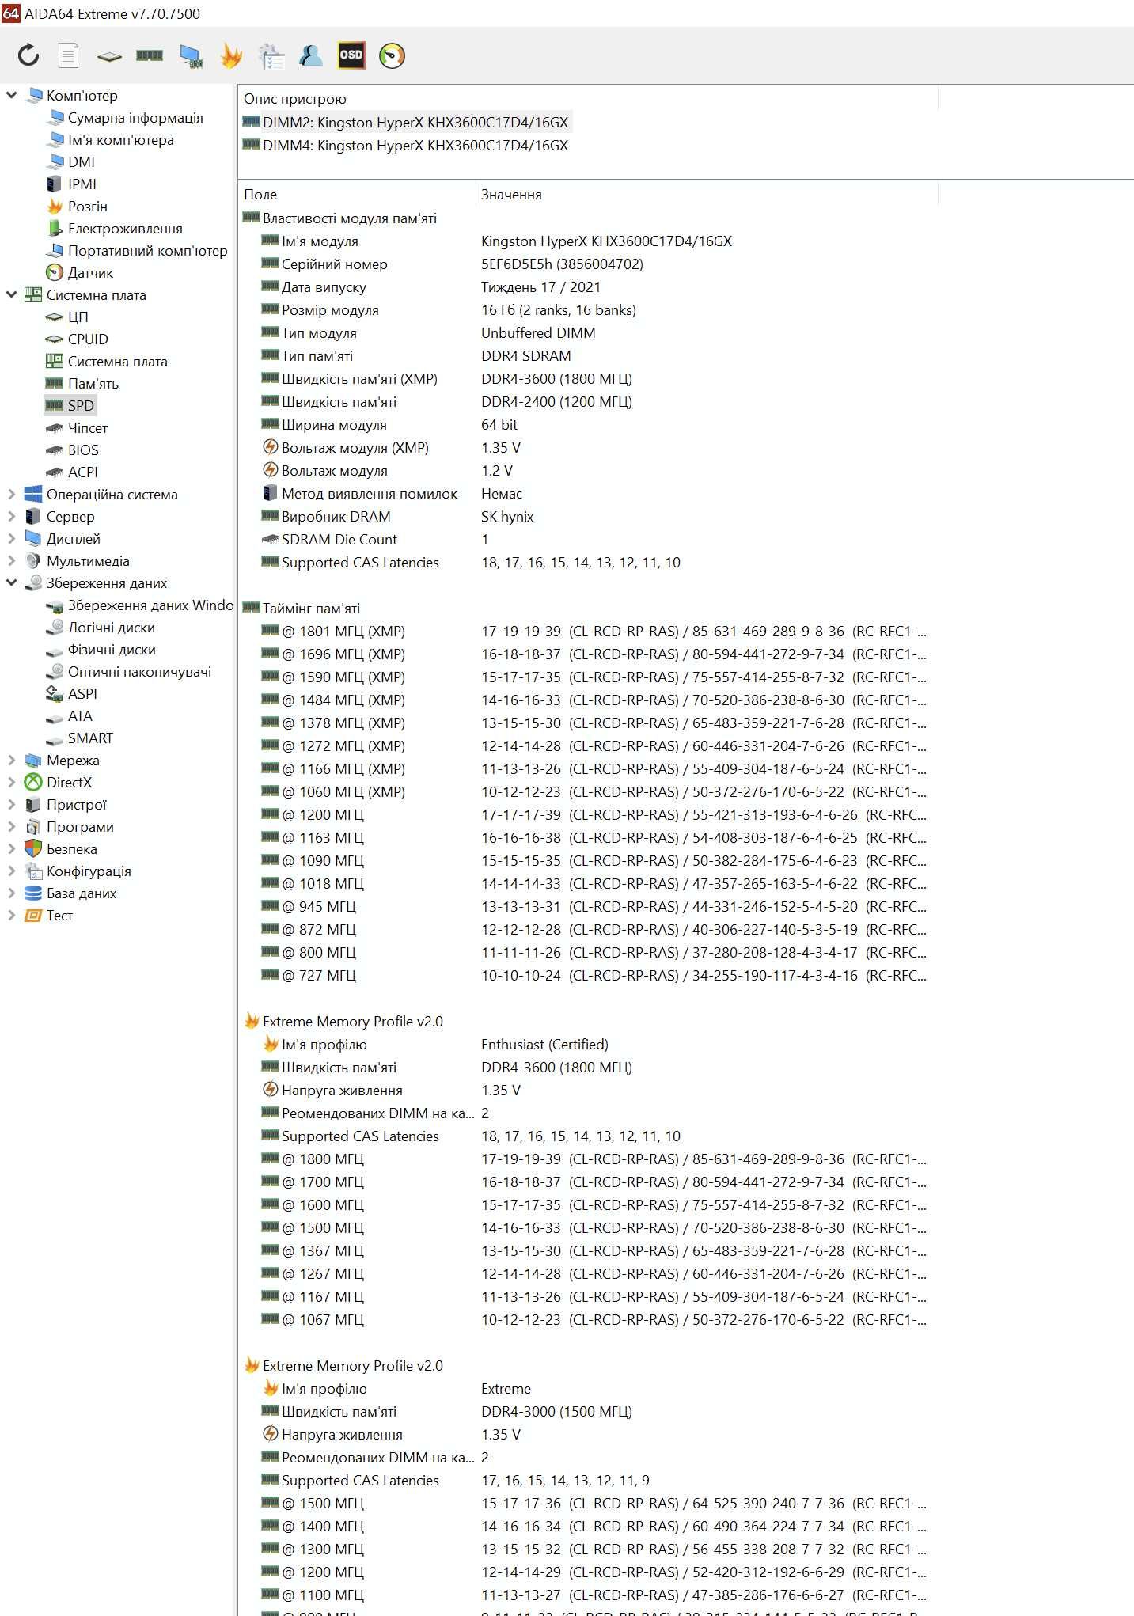Select DIMM2 Kingston HyperX device row
The height and width of the screenshot is (1616, 1134).
tap(405, 122)
